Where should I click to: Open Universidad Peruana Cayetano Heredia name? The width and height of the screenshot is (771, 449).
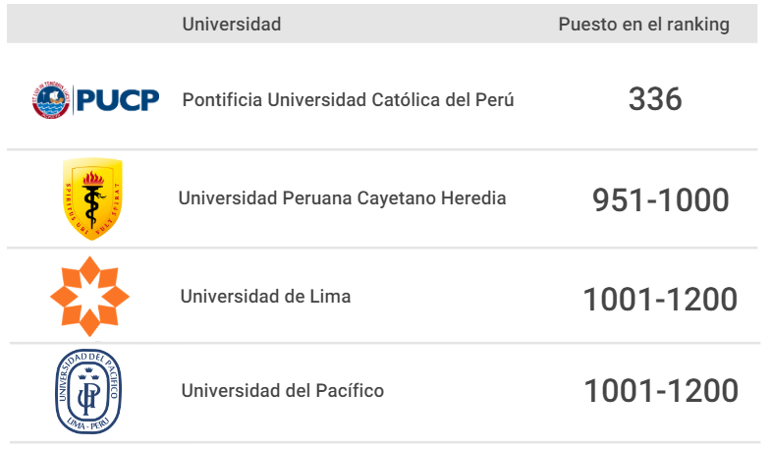[342, 198]
